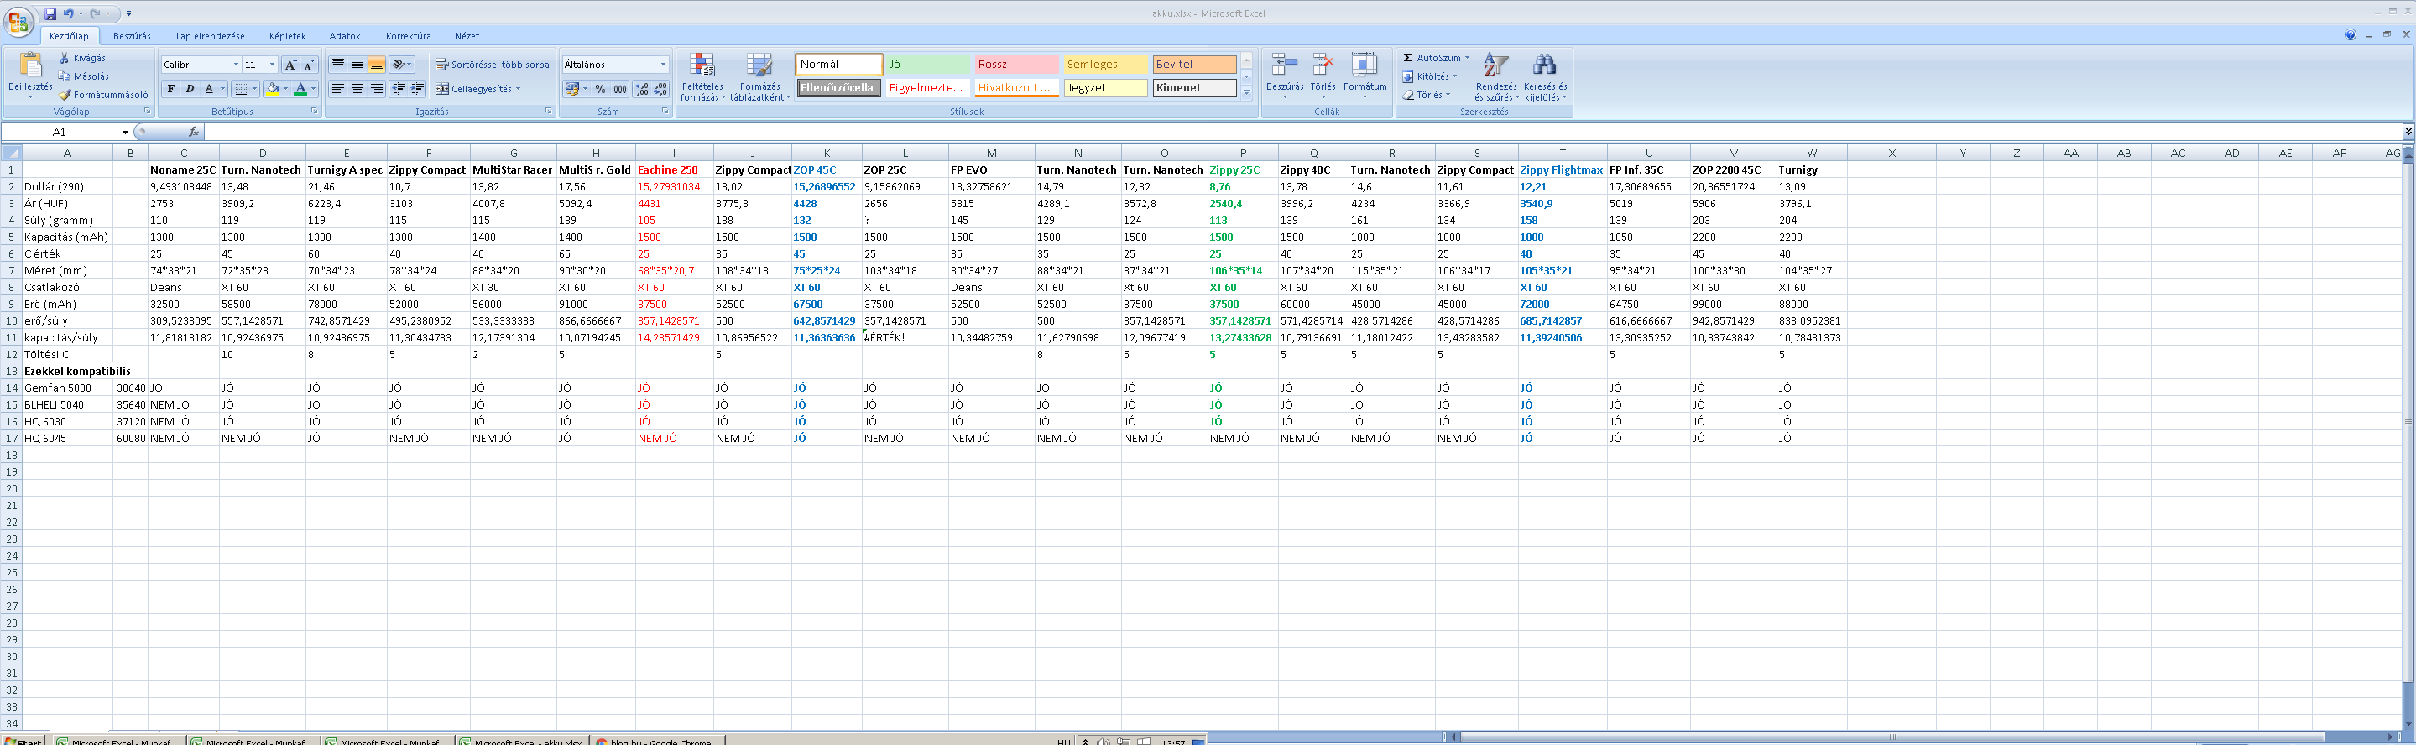Expand the font size dropdown
The width and height of the screenshot is (2416, 745).
(272, 65)
